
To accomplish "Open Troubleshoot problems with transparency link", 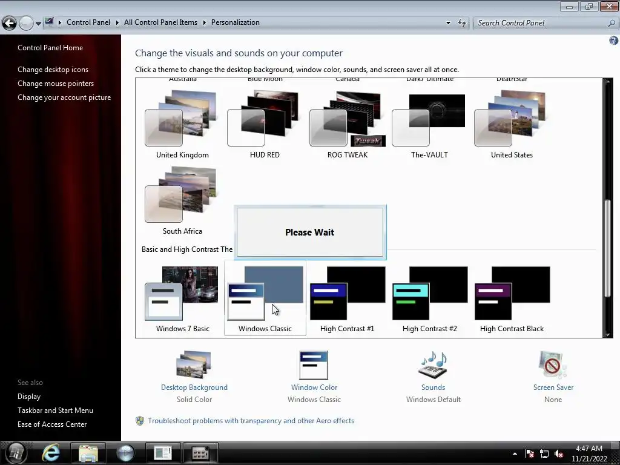I will click(x=251, y=421).
